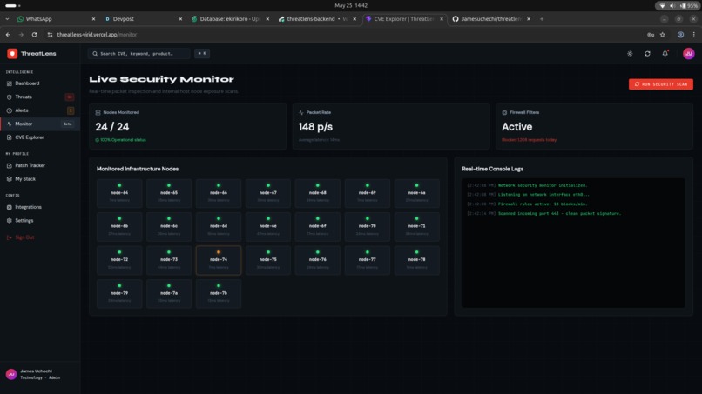The height and width of the screenshot is (394, 702).
Task: Select the orange-highlighted node-74 card
Action: pyautogui.click(x=219, y=260)
